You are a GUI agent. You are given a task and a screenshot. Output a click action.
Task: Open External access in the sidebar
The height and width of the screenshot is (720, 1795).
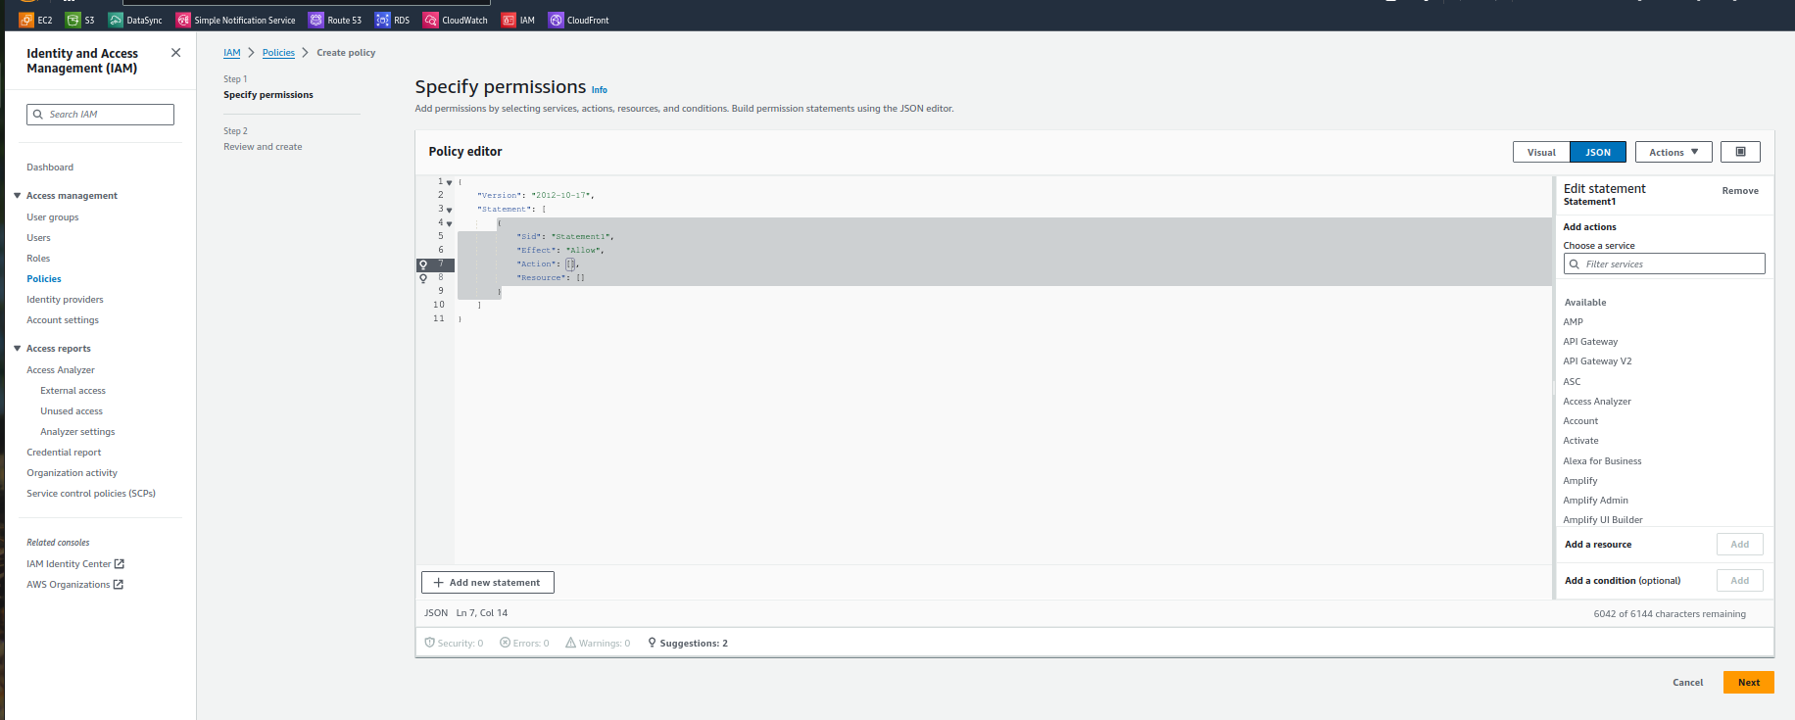coord(73,391)
